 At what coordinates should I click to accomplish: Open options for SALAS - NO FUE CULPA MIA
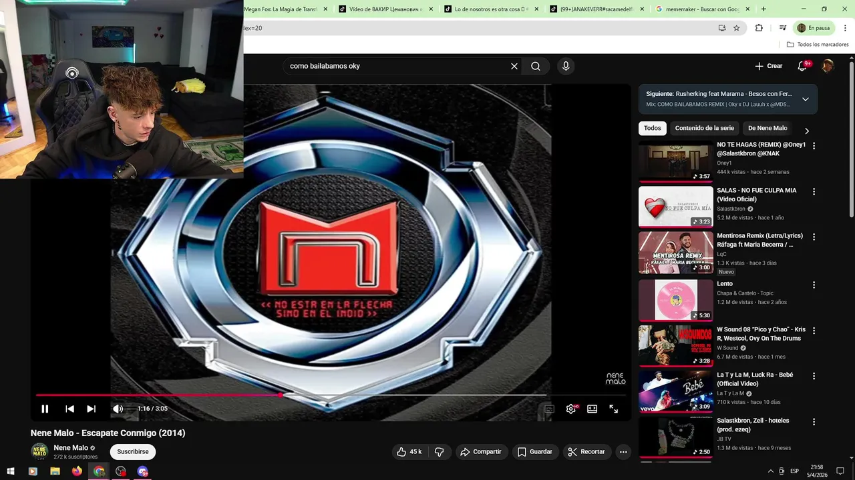[x=814, y=191]
